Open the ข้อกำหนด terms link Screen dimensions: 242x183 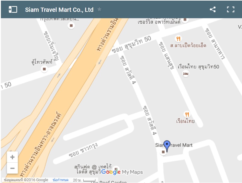[60, 180]
